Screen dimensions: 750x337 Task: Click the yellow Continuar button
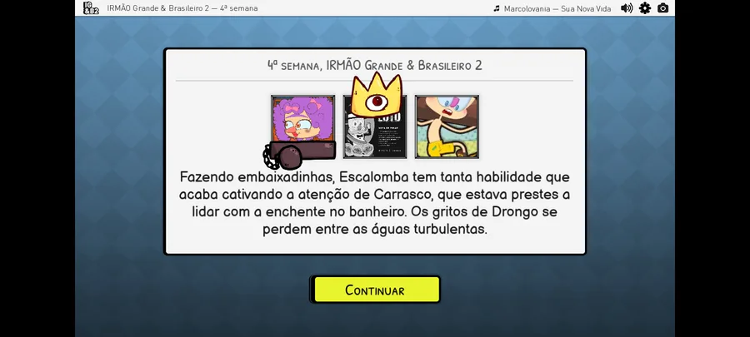[375, 290]
